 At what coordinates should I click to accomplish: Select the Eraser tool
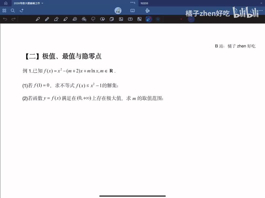pos(56,19)
